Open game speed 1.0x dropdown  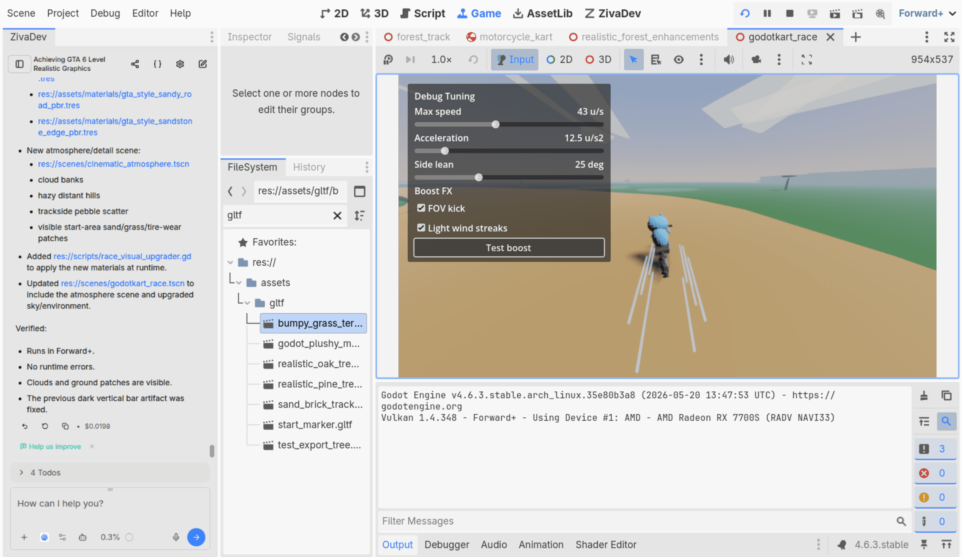(441, 59)
